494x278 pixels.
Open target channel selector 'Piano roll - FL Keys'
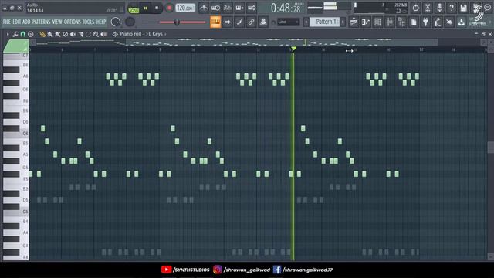tap(141, 34)
